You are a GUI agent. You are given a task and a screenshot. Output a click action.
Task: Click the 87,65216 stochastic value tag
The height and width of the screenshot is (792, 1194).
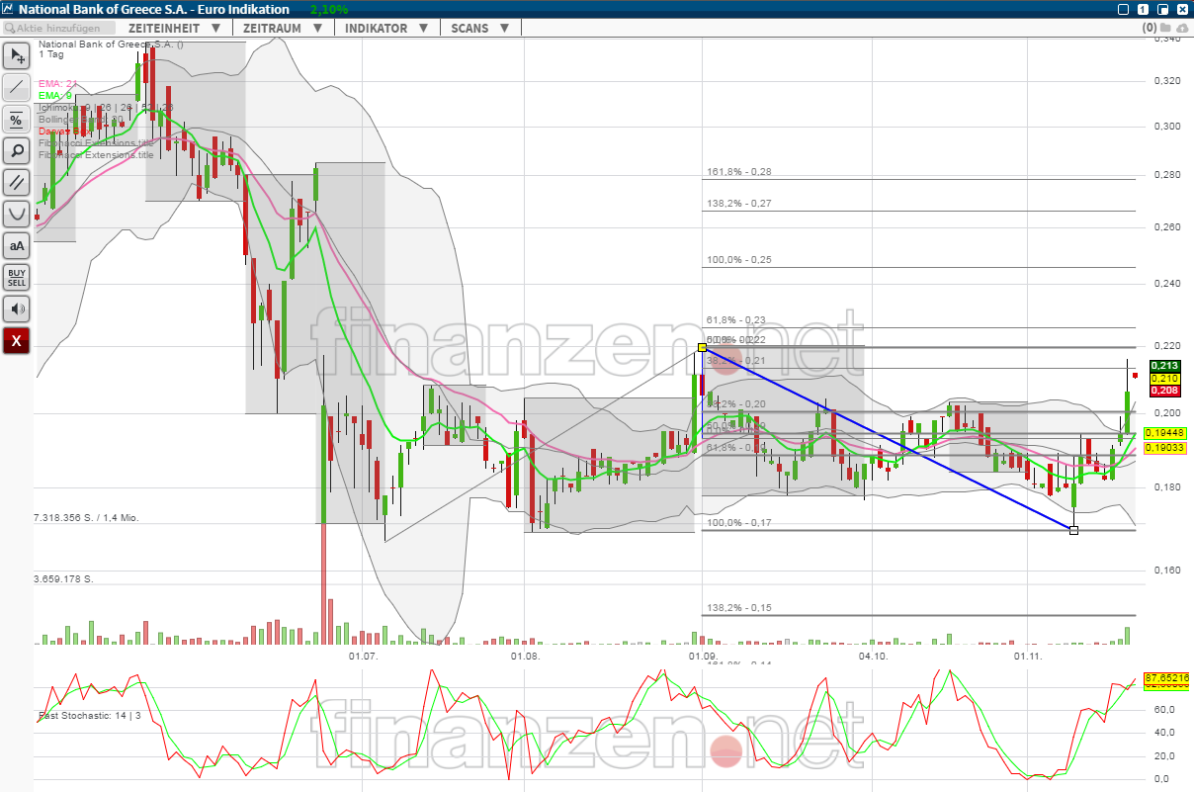tap(1167, 677)
